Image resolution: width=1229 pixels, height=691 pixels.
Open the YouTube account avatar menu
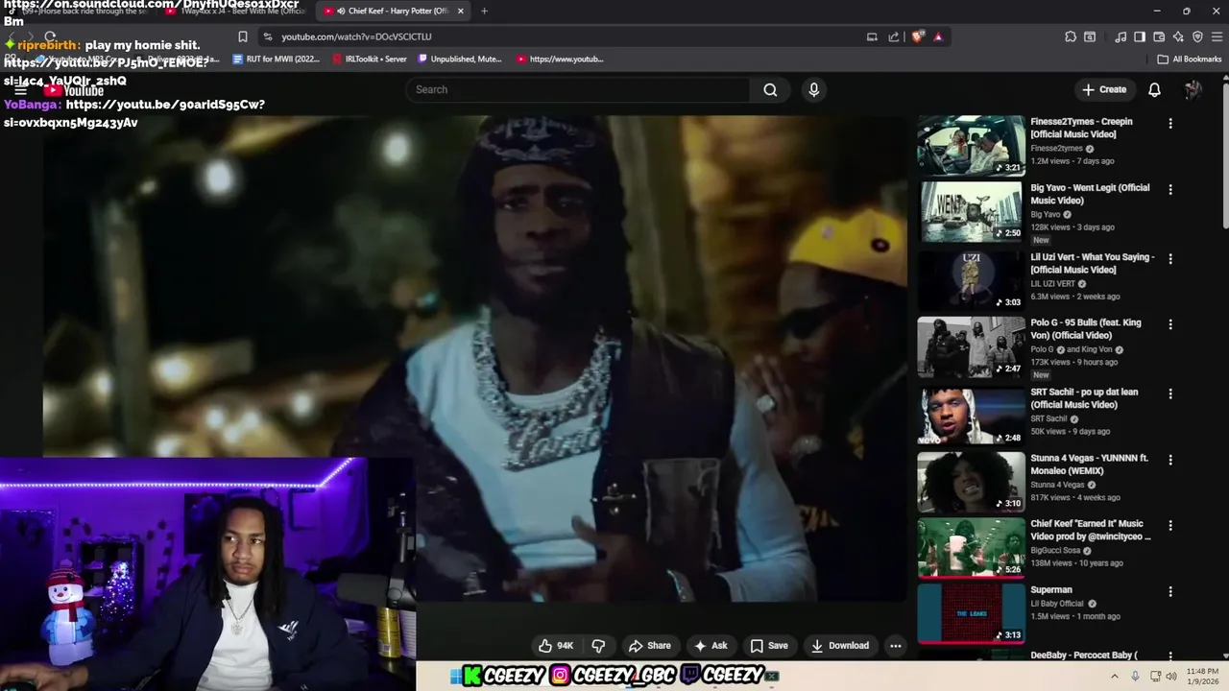[x=1193, y=89]
